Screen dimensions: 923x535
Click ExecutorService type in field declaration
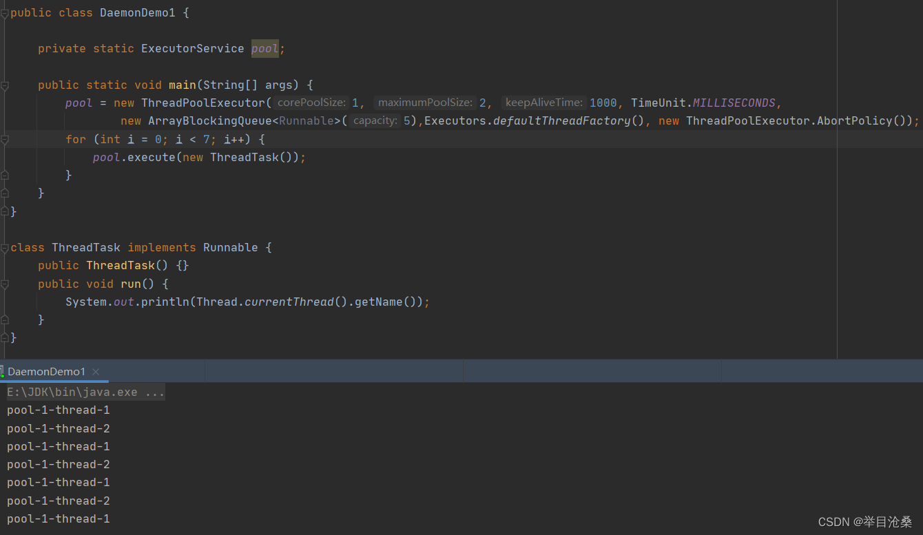click(x=193, y=49)
